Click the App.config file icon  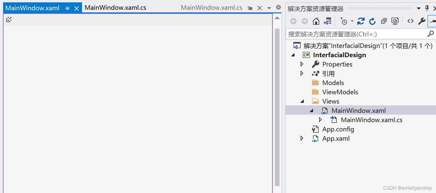pos(315,129)
